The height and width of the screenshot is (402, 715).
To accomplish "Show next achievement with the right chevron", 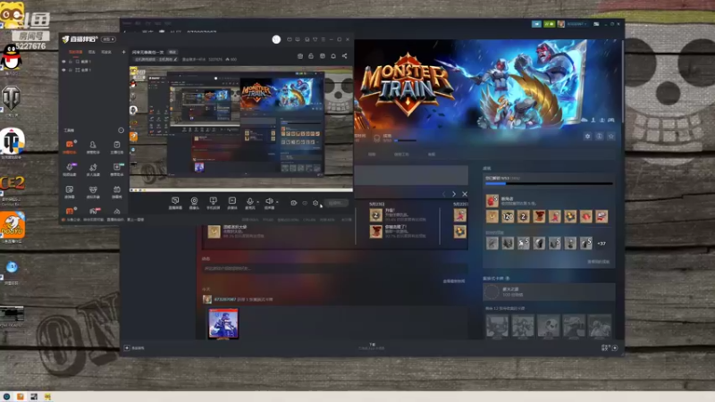I will pyautogui.click(x=454, y=194).
